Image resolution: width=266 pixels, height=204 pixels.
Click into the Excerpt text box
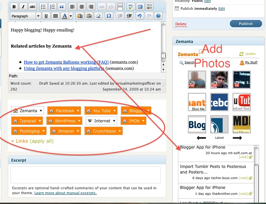[x=85, y=175]
